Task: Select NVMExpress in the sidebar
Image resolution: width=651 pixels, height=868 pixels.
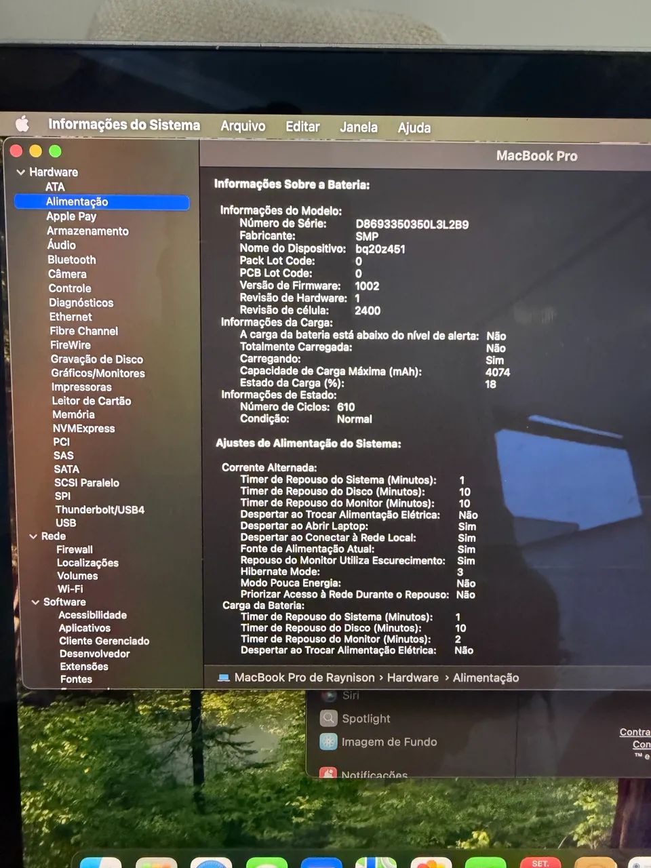Action: coord(83,429)
